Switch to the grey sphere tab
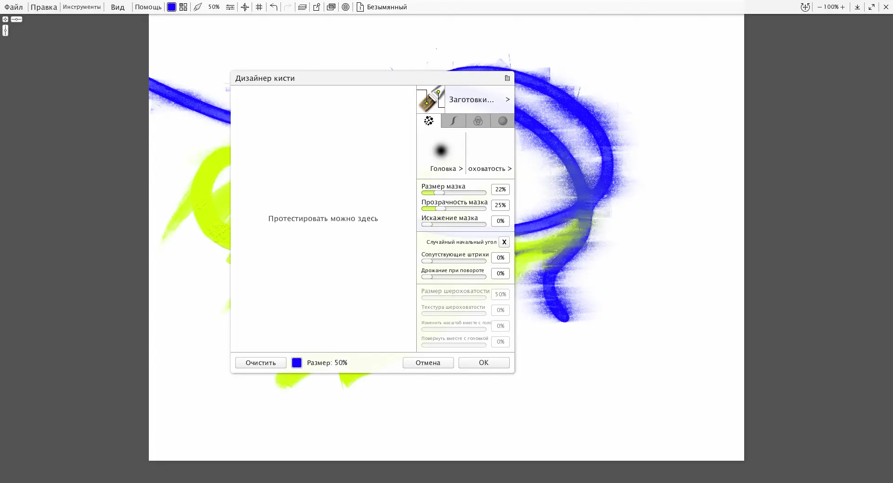 [503, 121]
